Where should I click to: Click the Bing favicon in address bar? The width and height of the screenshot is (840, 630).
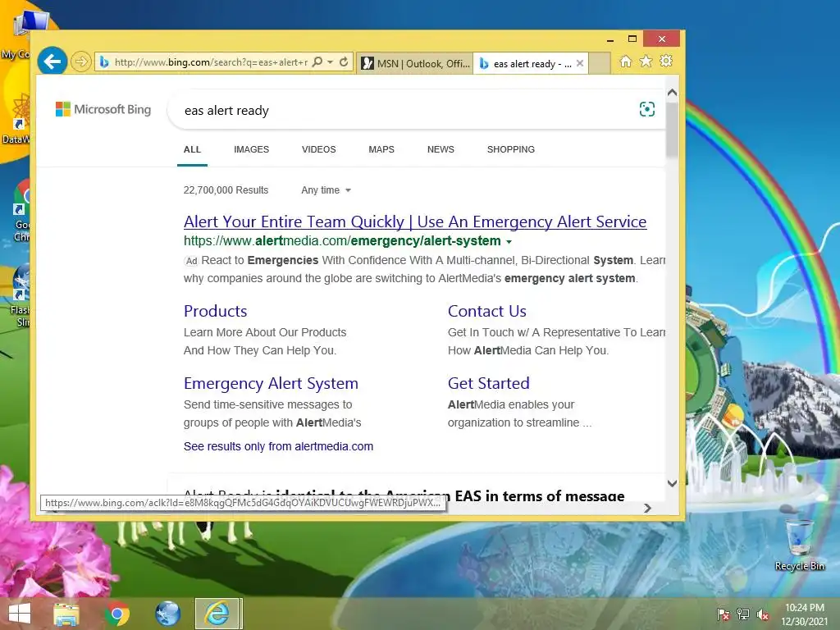pos(104,62)
